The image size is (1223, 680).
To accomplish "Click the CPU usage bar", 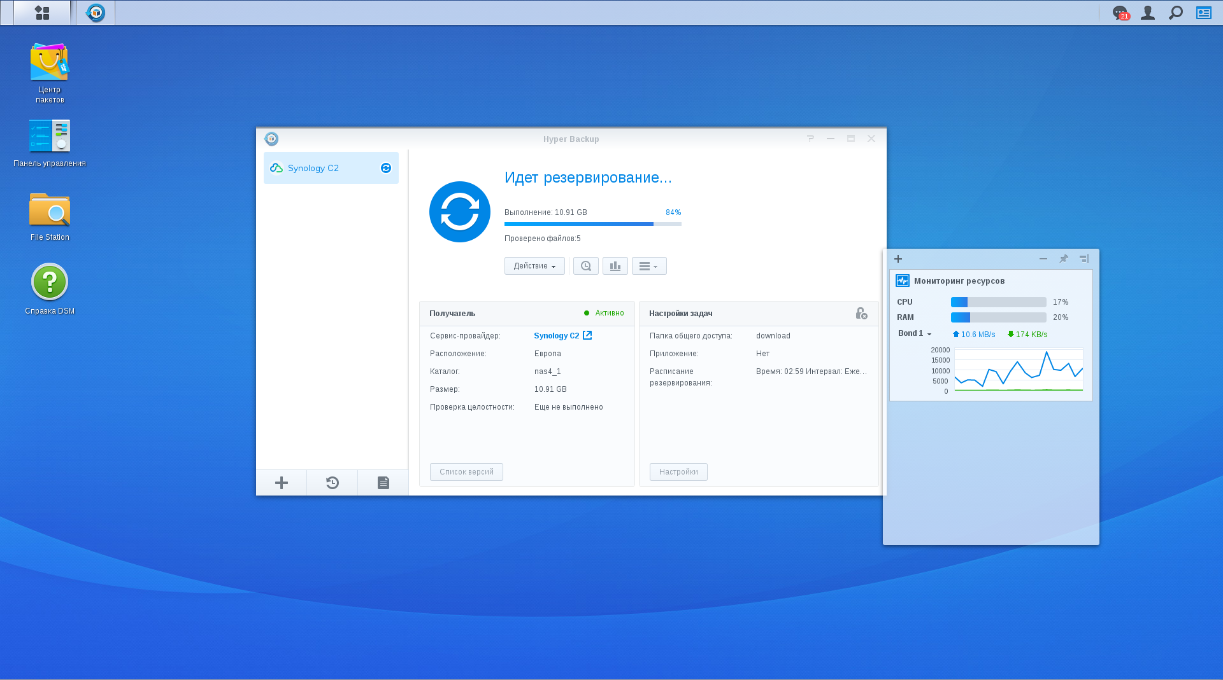I will pyautogui.click(x=999, y=302).
